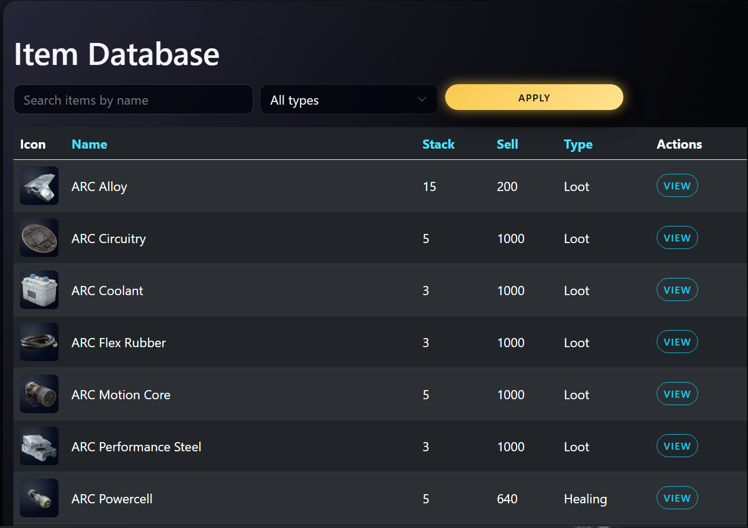The image size is (748, 528).
Task: Sort the table by Name column
Action: tap(90, 144)
